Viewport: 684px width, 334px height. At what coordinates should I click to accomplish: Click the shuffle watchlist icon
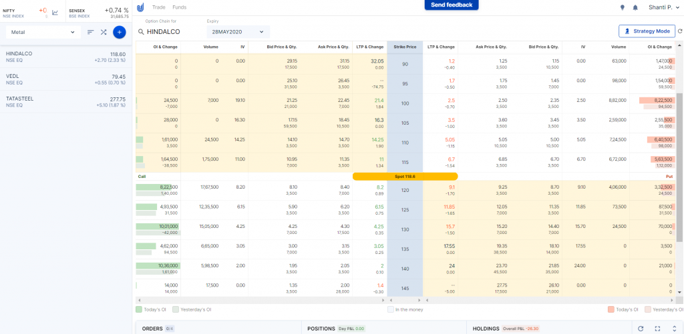click(104, 32)
